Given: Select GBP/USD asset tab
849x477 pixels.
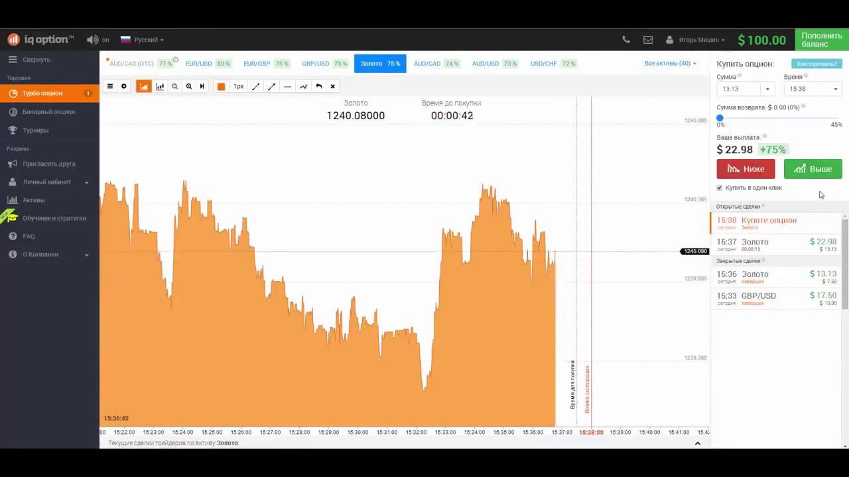Looking at the screenshot, I should click(x=324, y=64).
